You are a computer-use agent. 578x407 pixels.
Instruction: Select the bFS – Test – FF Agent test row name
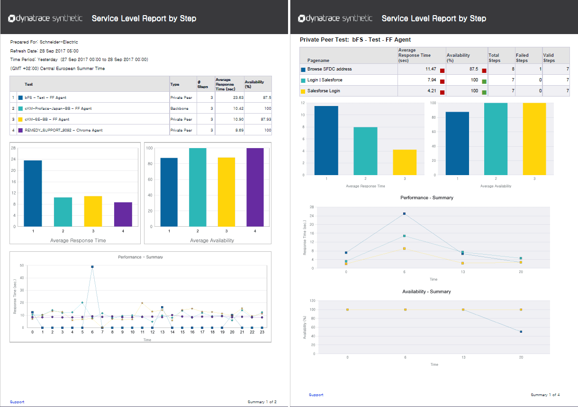coord(45,97)
